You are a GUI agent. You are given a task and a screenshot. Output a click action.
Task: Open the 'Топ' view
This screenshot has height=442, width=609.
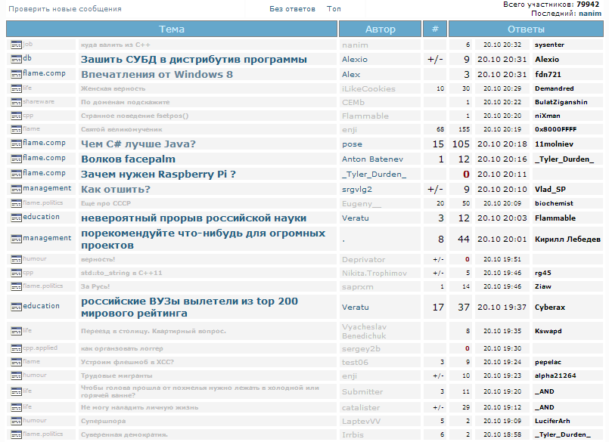pyautogui.click(x=334, y=9)
